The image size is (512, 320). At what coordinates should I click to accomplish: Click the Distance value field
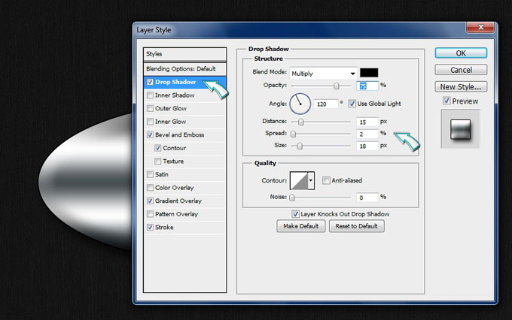tap(367, 122)
